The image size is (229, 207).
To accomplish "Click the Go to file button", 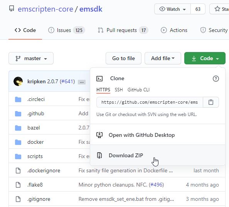I will 123,58.
